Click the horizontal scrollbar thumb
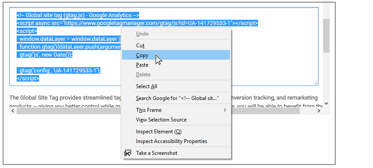The image size is (373, 168). click(x=158, y=111)
